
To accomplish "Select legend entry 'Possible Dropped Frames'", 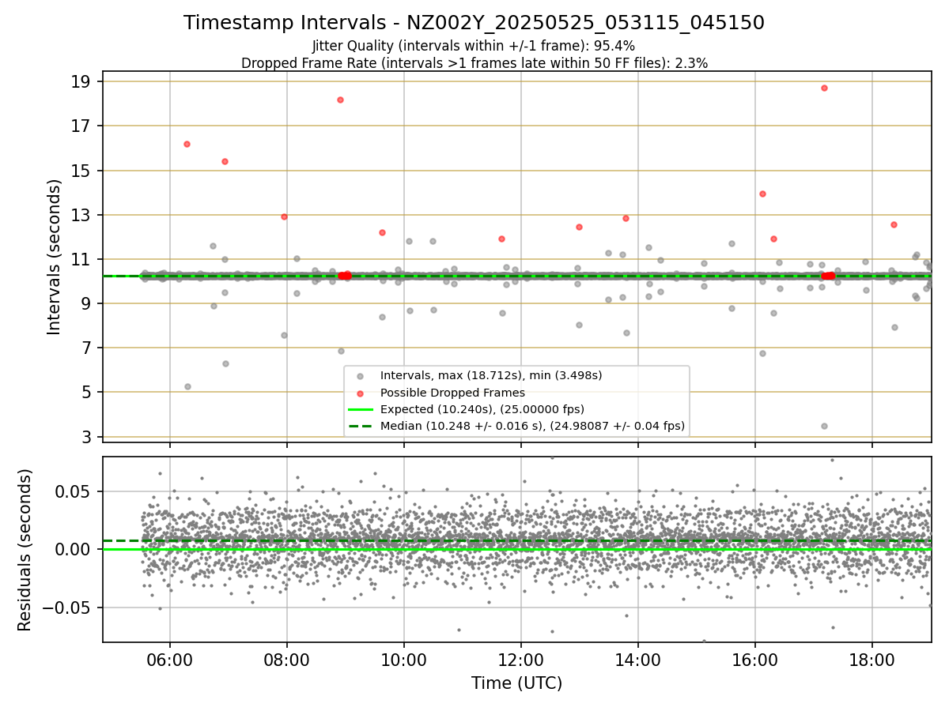I will pyautogui.click(x=452, y=393).
